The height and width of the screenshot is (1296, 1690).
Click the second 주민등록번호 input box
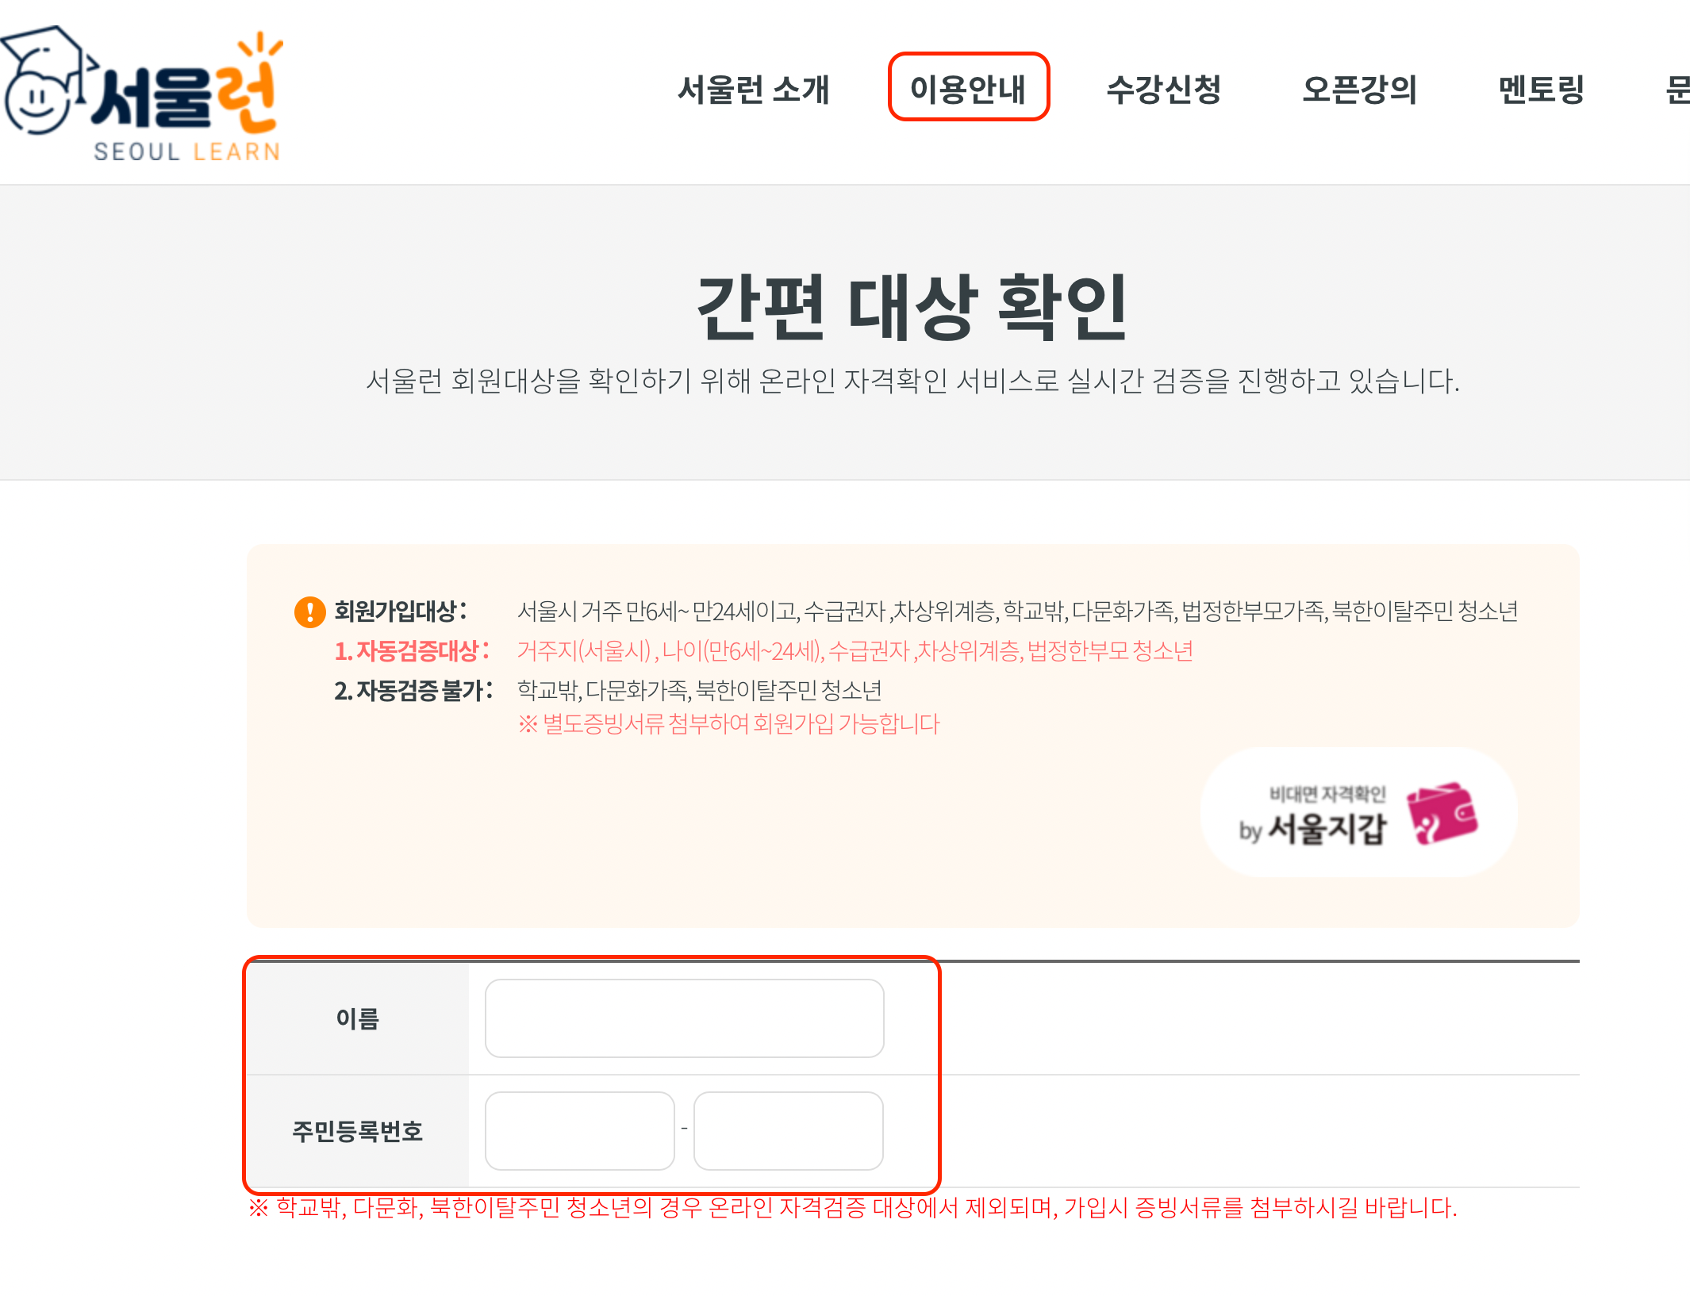point(787,1130)
